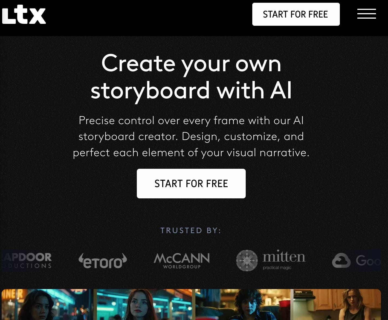Click the hero START FOR FREE button
This screenshot has width=388, height=320.
[191, 184]
